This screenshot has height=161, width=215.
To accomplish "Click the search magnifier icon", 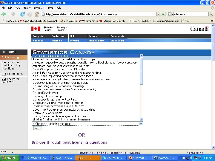I will click(211, 14).
